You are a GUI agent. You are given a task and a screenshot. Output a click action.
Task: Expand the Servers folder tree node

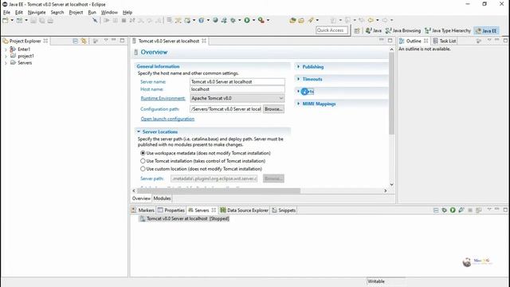click(6, 63)
